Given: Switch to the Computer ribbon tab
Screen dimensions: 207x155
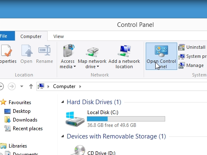Looking at the screenshot, I should [31, 36].
